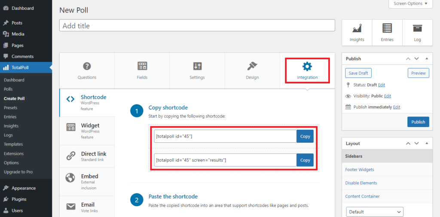Open Templates in TotalPoll submenu
The height and width of the screenshot is (217, 440).
click(x=13, y=144)
